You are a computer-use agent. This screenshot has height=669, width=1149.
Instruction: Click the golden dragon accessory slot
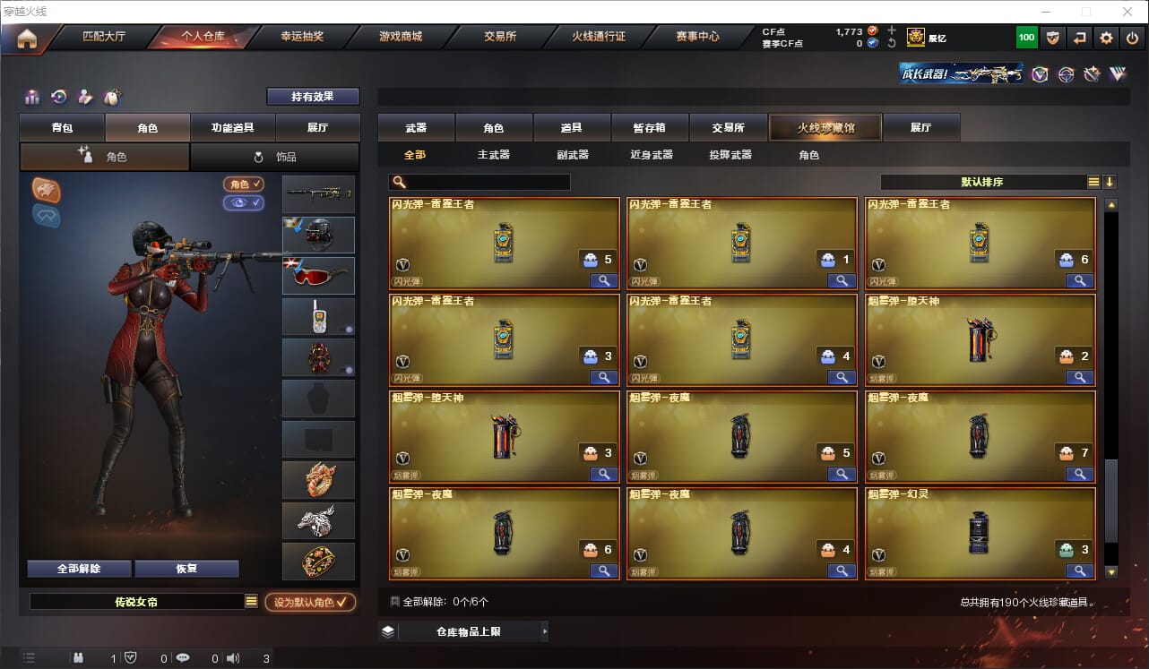(x=318, y=480)
